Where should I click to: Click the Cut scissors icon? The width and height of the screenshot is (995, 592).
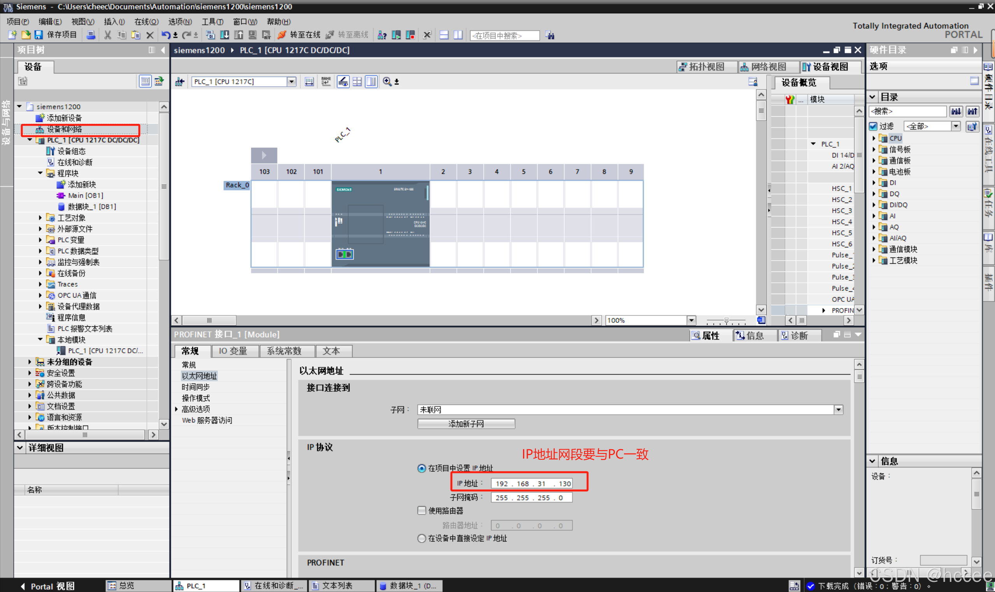pyautogui.click(x=107, y=35)
